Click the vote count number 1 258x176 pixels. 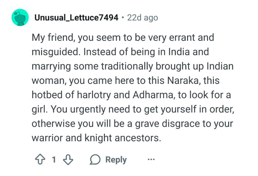tap(53, 160)
